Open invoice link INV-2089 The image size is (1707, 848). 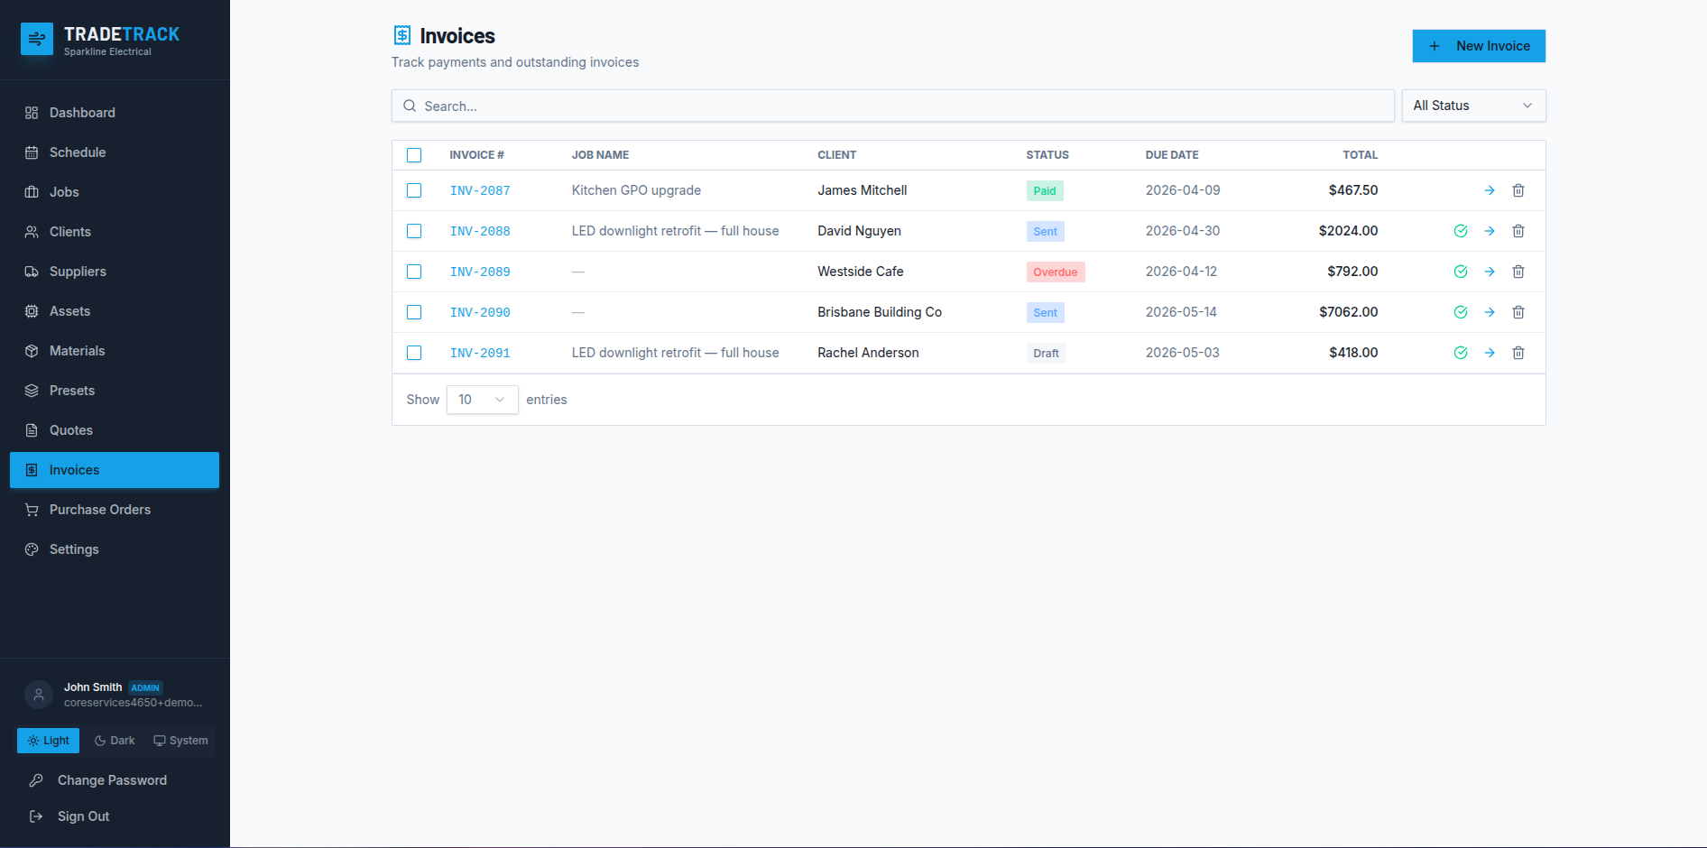(480, 272)
